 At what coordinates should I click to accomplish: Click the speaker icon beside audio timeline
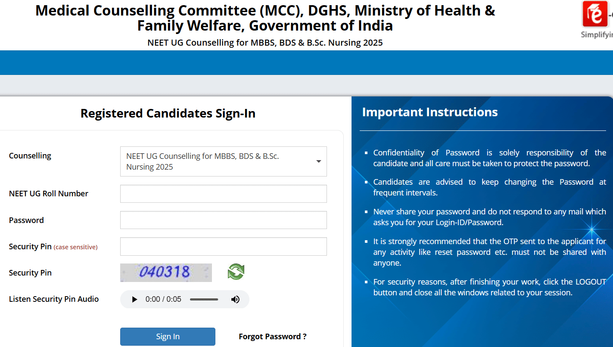[235, 299]
